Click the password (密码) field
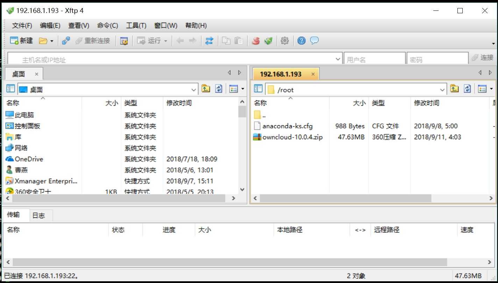The height and width of the screenshot is (283, 498). [437, 59]
